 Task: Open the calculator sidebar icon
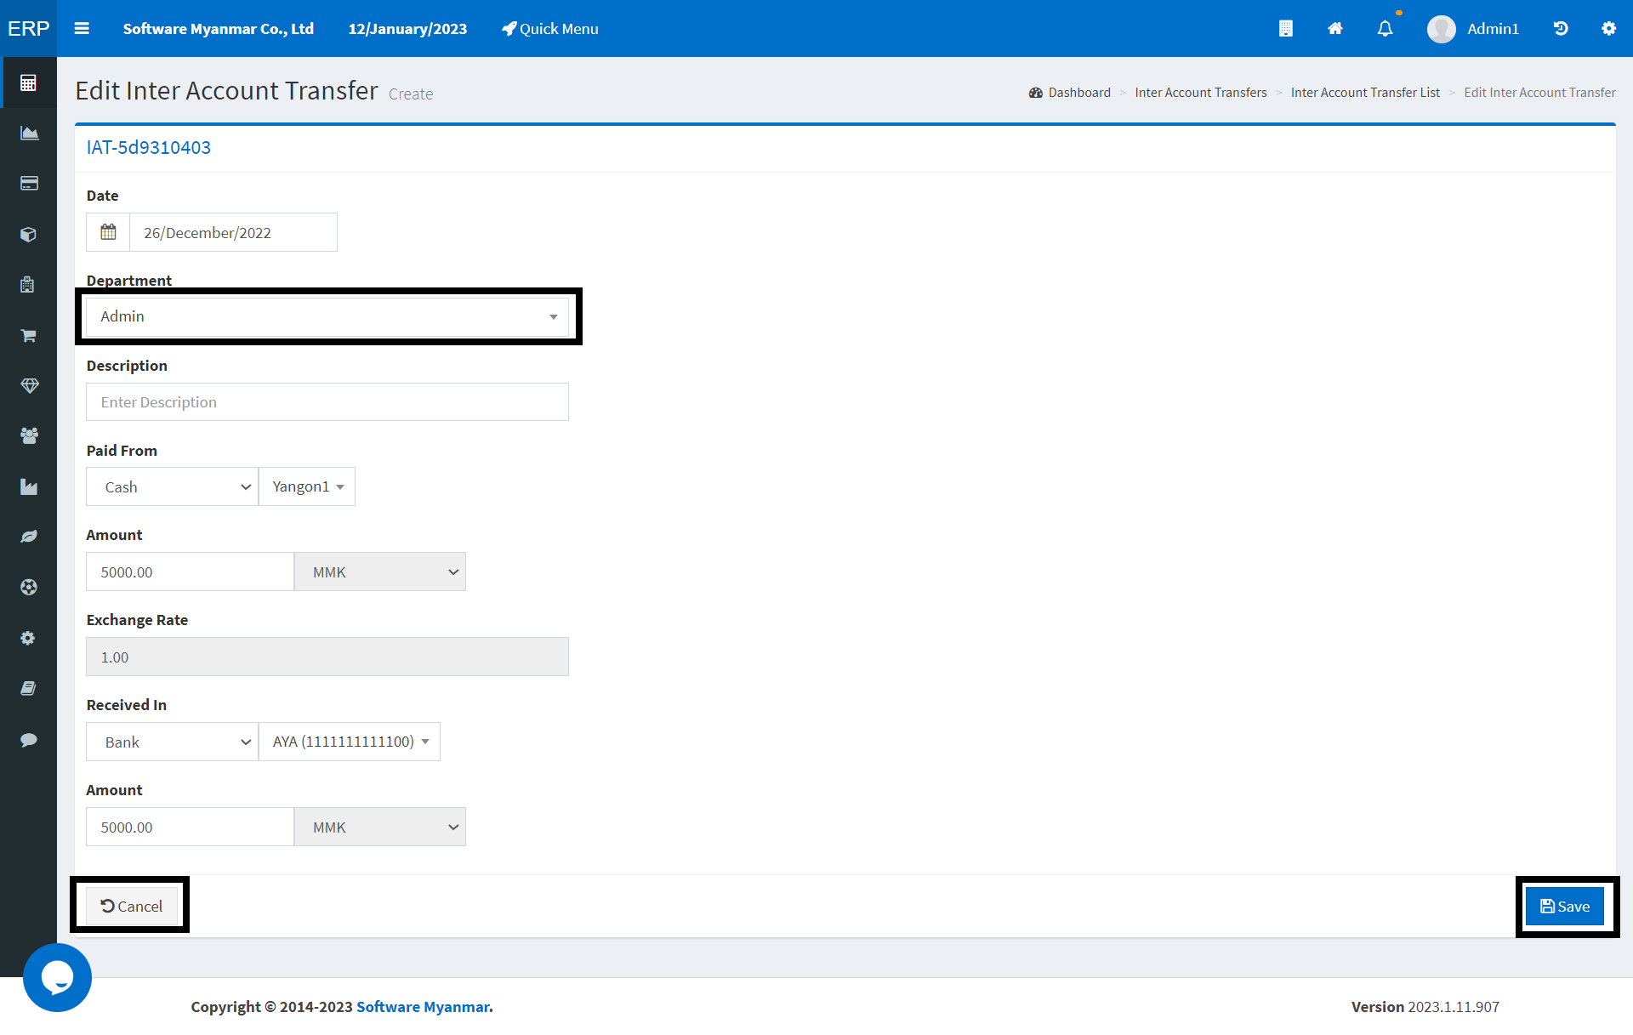pyautogui.click(x=28, y=82)
